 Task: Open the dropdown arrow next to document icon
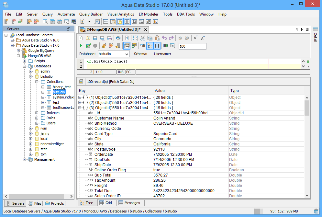coord(89,21)
